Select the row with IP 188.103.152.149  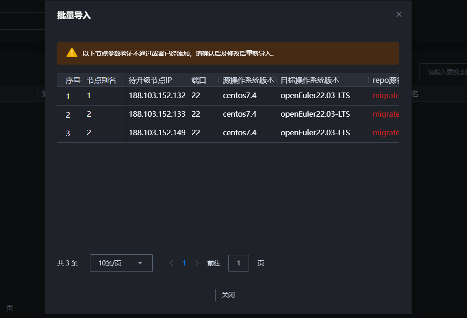[157, 132]
